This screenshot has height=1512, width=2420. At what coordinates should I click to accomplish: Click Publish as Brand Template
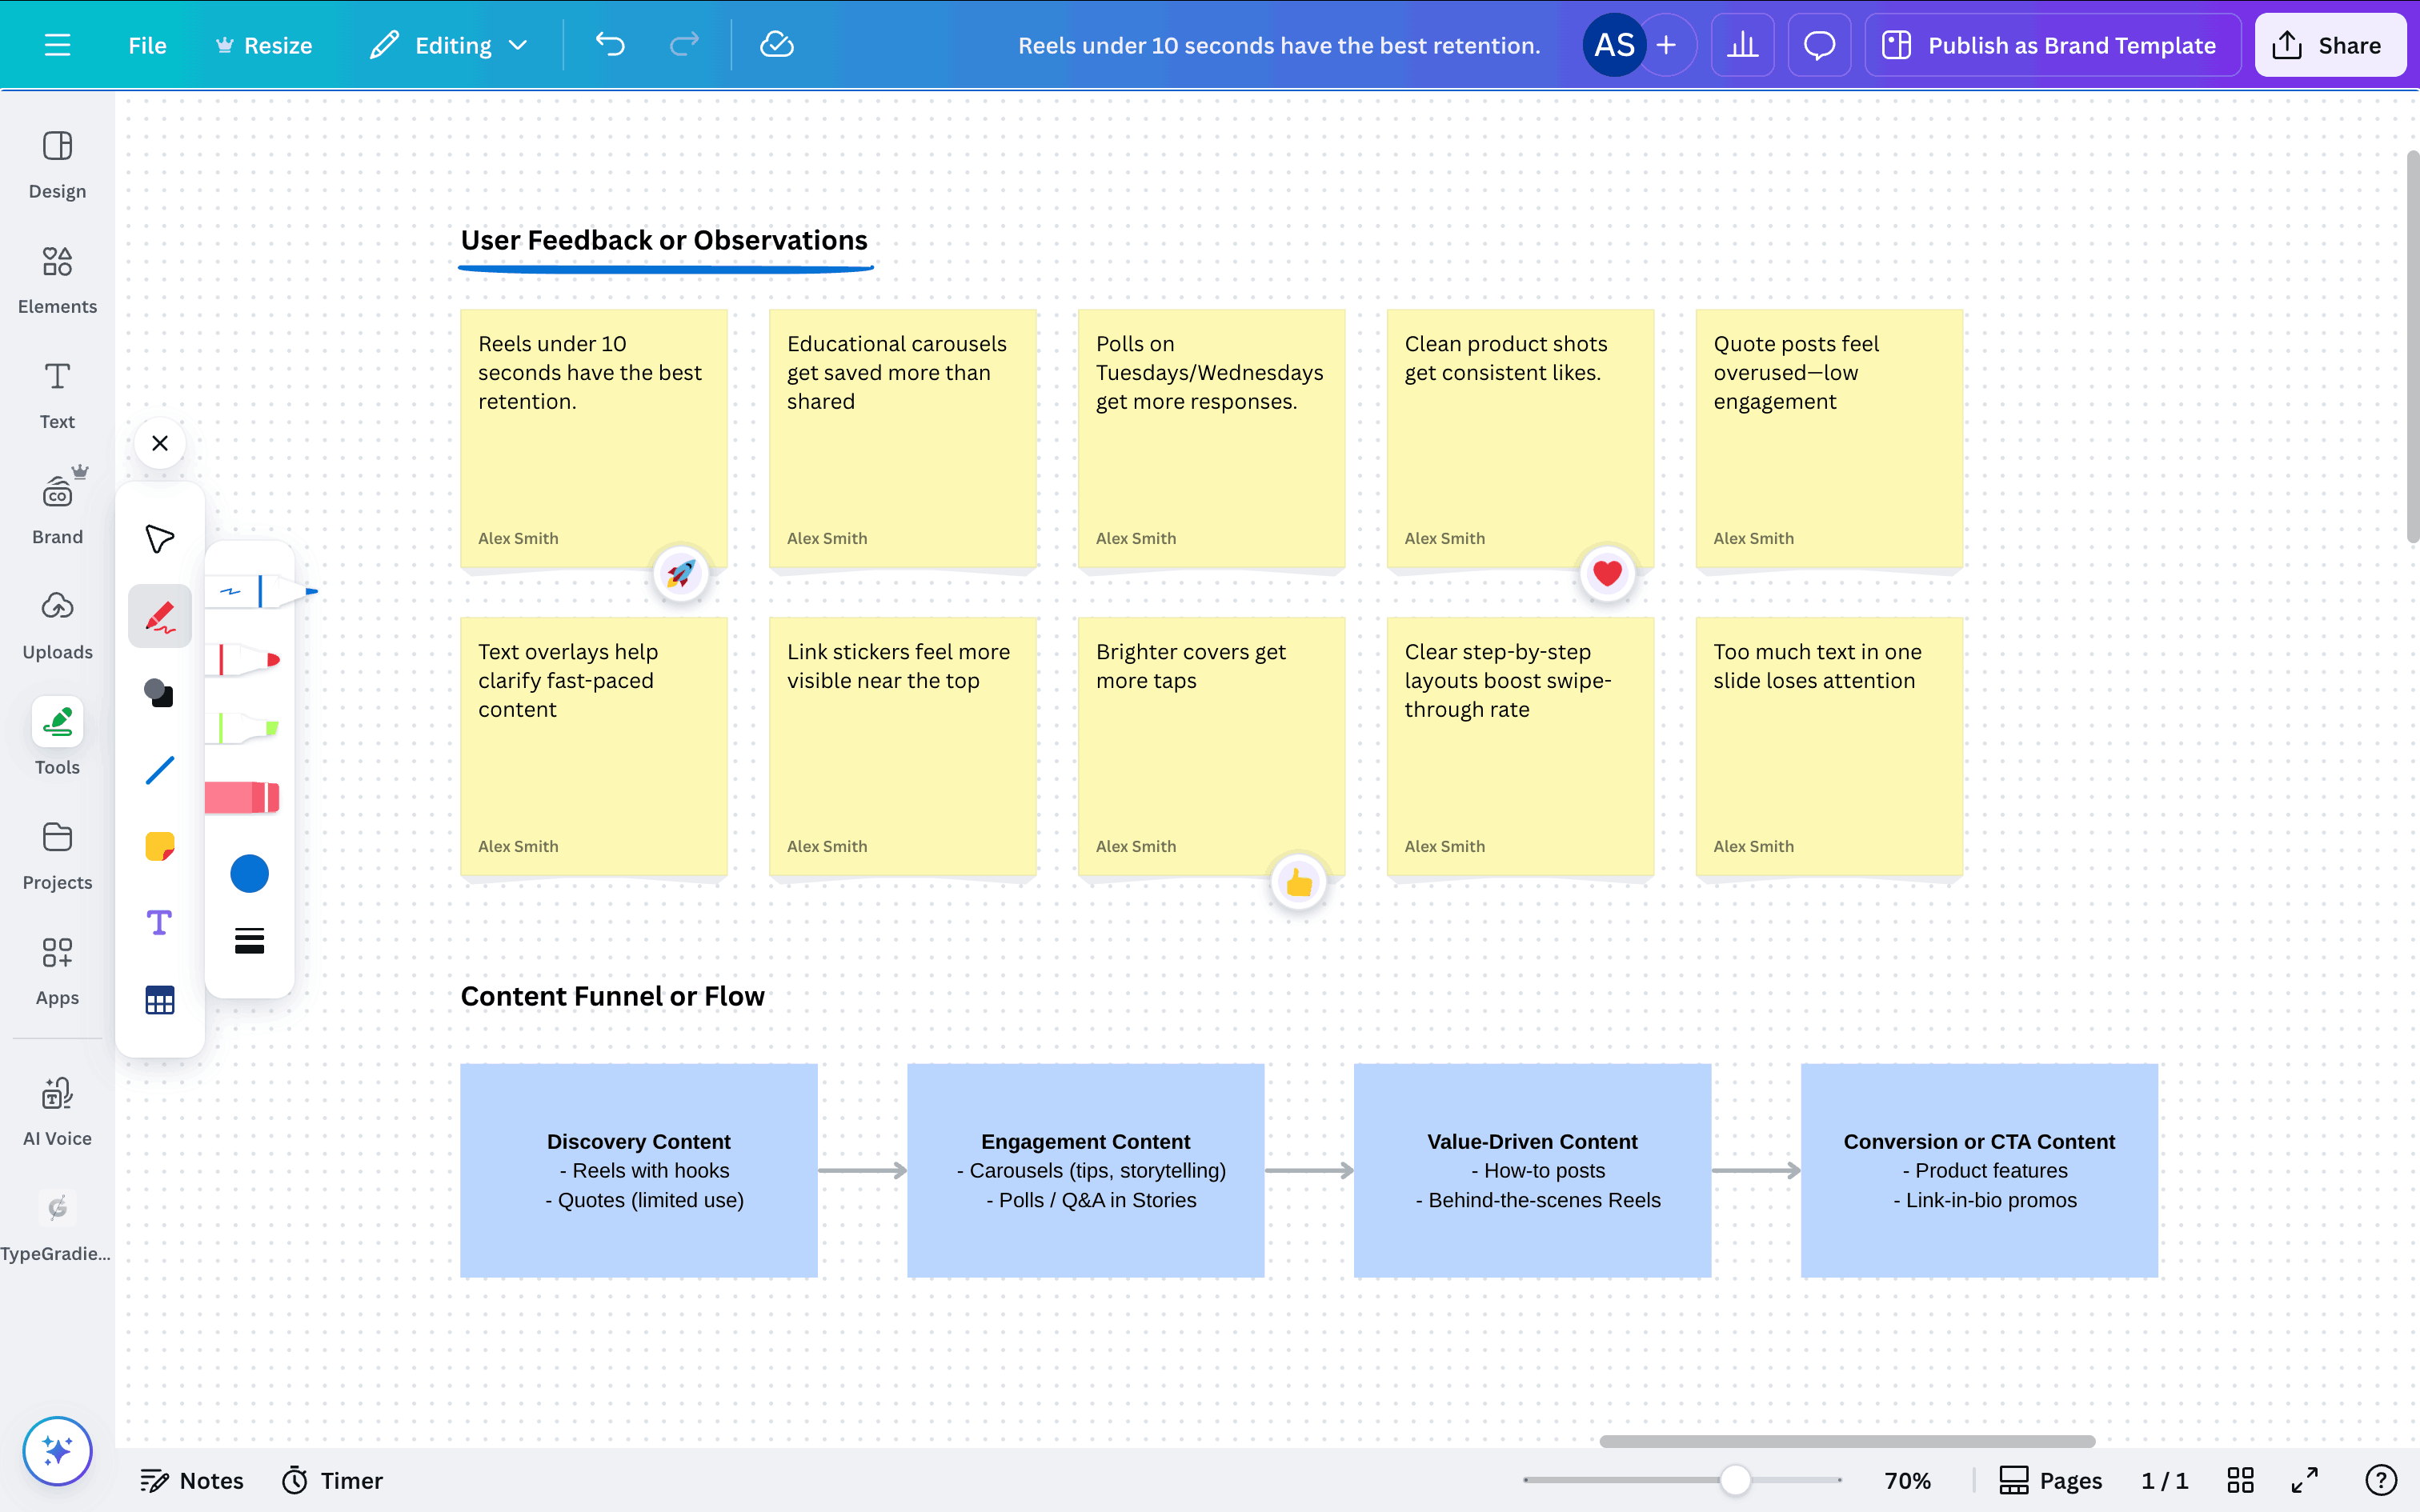(x=2052, y=45)
